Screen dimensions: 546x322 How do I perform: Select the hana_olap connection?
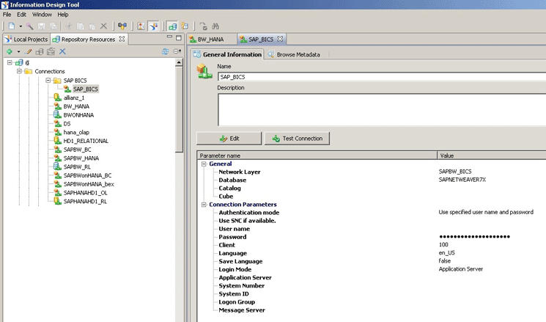(x=76, y=133)
